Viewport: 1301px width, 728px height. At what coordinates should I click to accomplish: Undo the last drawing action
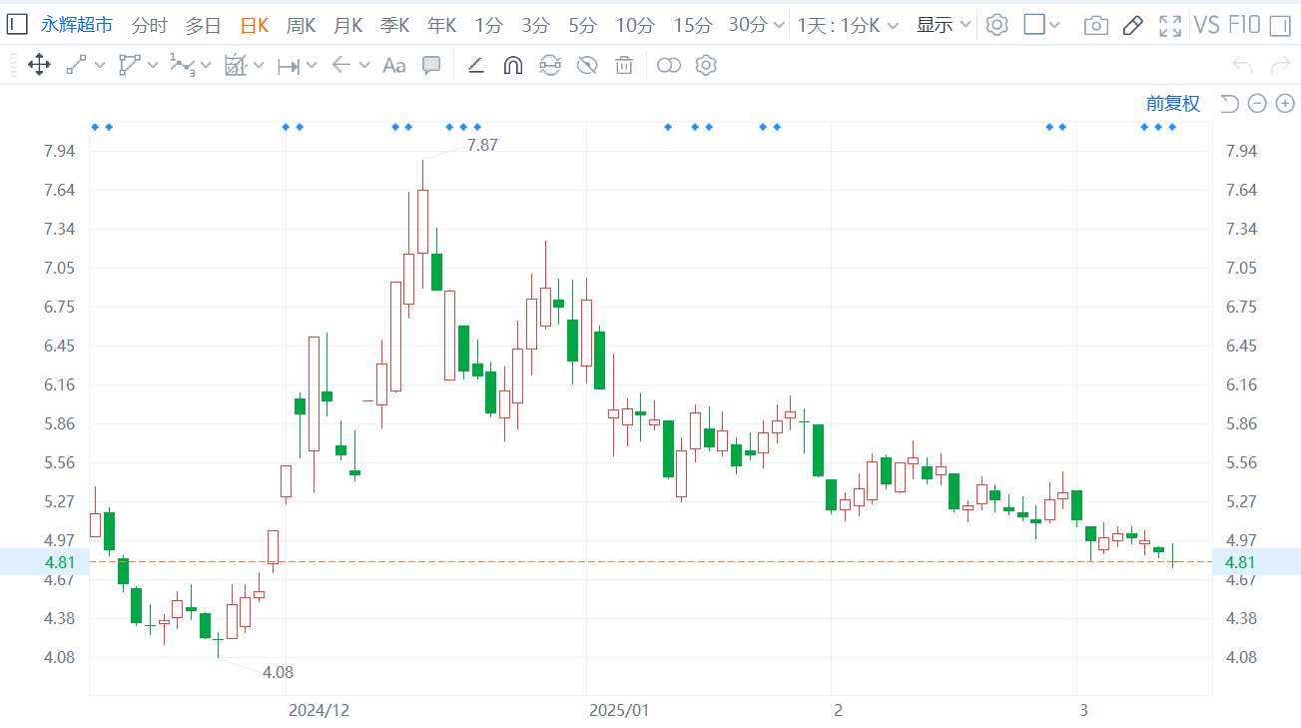1243,66
